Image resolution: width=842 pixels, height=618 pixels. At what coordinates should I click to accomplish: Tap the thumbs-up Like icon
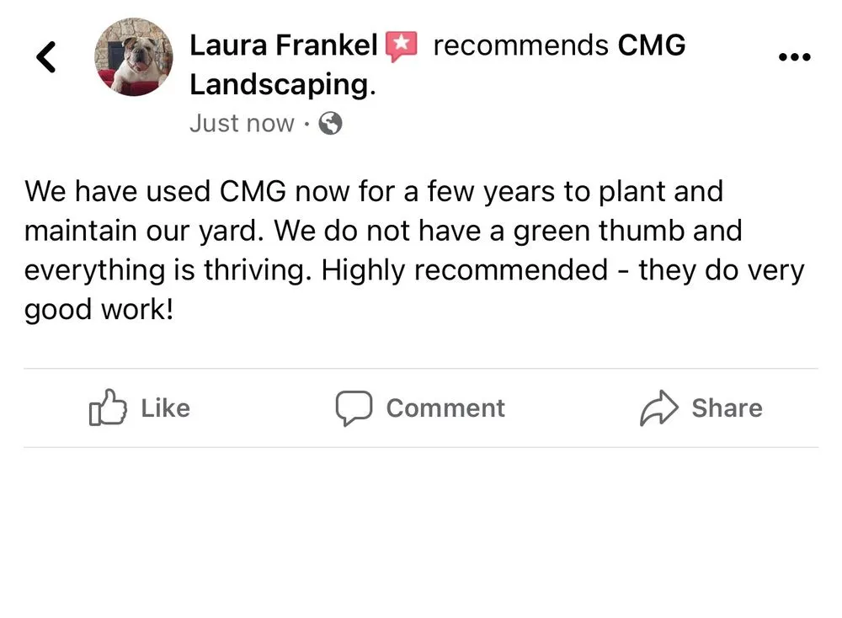pyautogui.click(x=108, y=408)
